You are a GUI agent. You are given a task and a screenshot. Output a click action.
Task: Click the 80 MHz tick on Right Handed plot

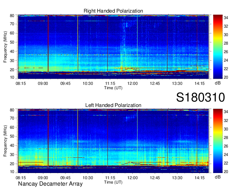pos(12,16)
